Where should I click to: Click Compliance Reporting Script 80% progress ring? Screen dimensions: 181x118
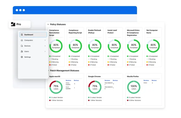click(x=75, y=46)
